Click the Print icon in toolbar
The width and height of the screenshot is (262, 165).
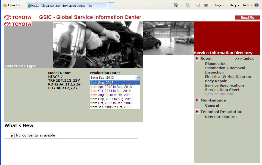[206, 5]
